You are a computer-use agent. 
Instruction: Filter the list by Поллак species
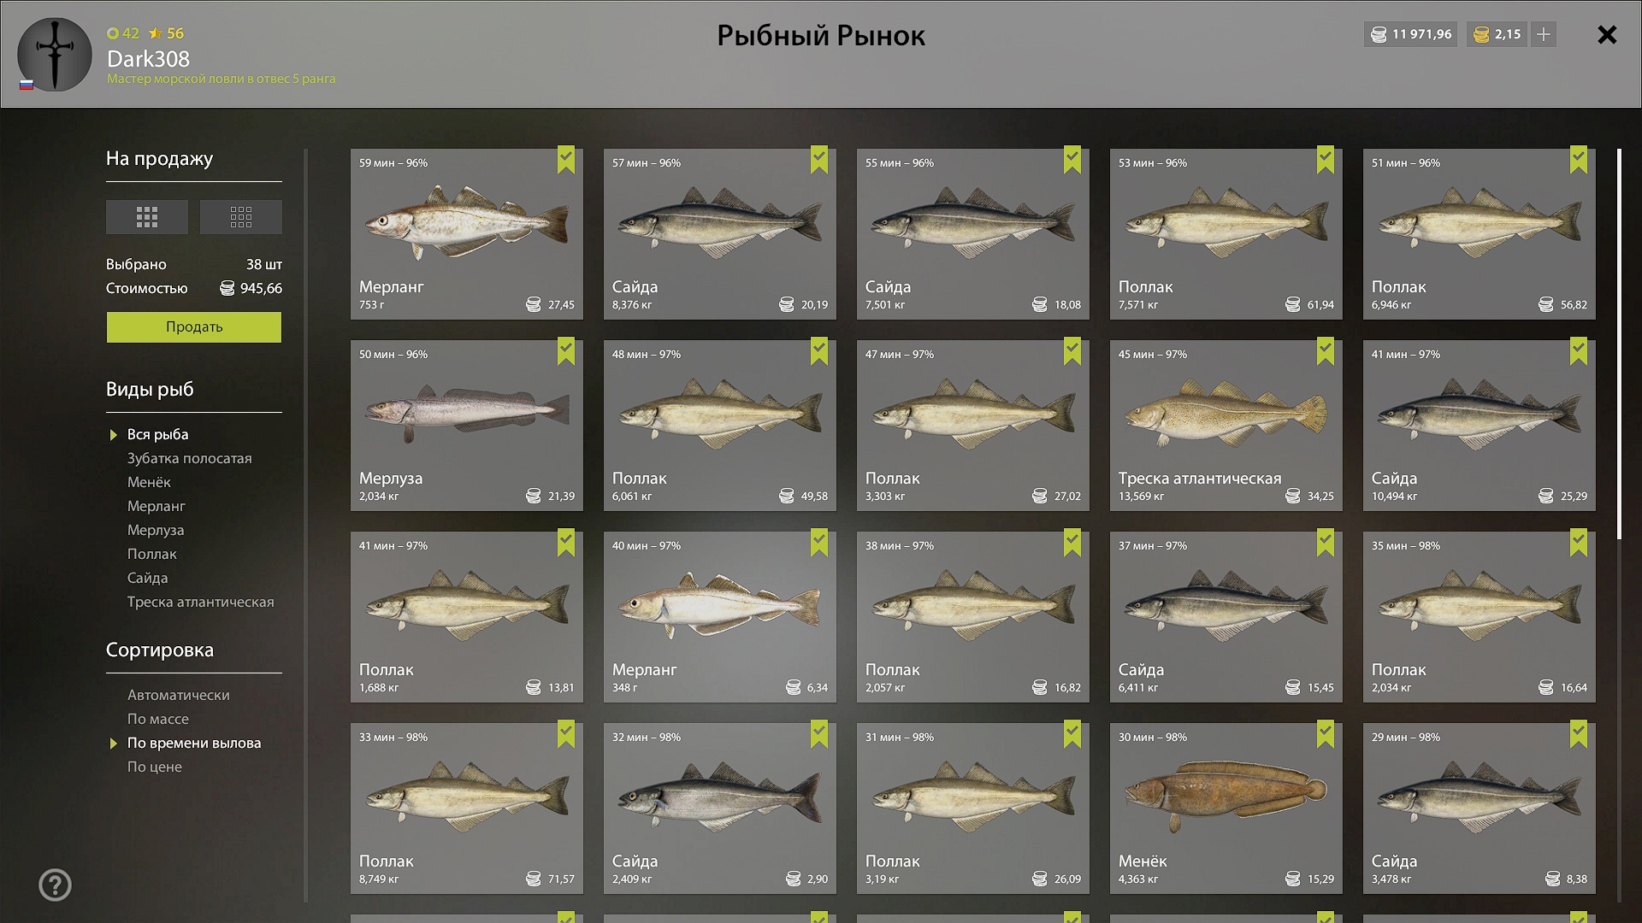coord(152,554)
